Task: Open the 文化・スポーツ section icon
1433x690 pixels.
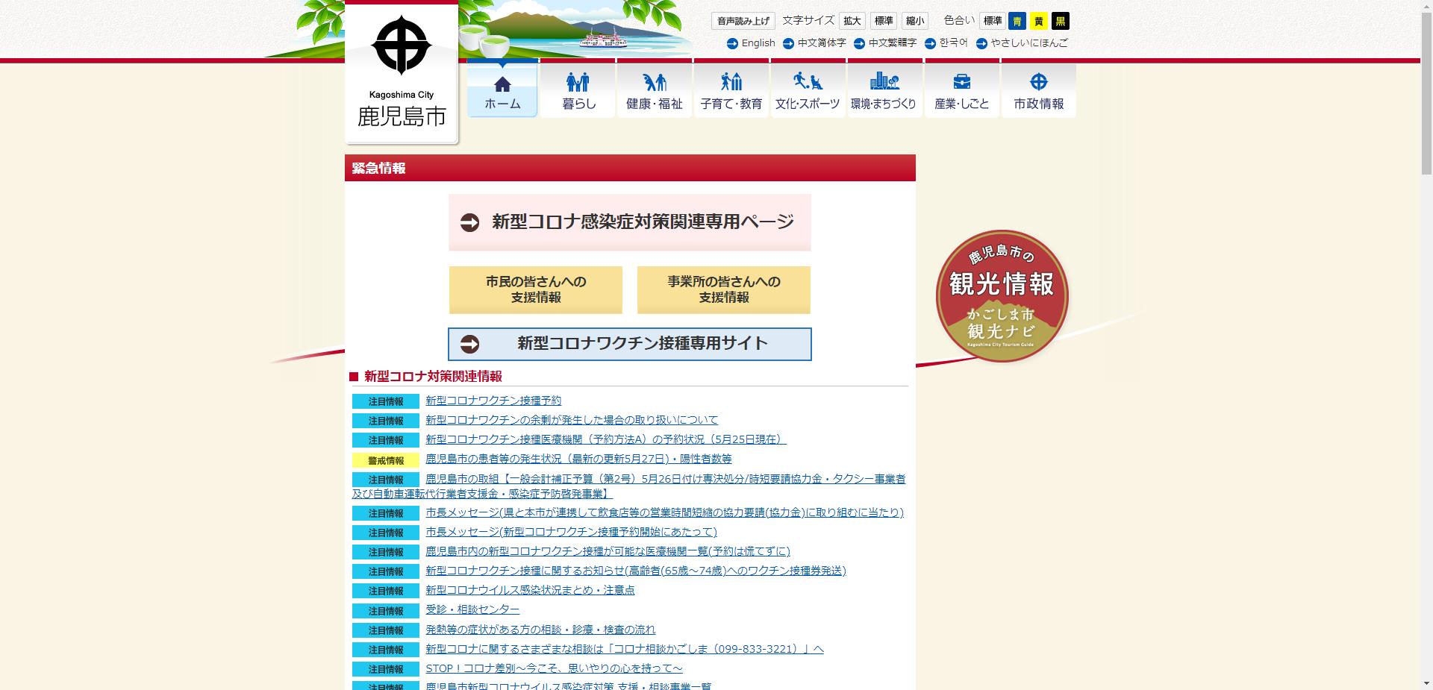Action: click(x=808, y=89)
